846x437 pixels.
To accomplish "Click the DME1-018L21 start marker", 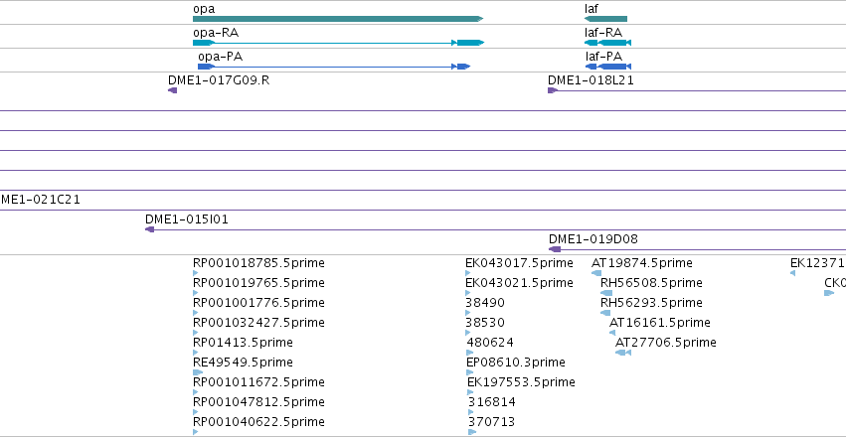I will pos(552,90).
